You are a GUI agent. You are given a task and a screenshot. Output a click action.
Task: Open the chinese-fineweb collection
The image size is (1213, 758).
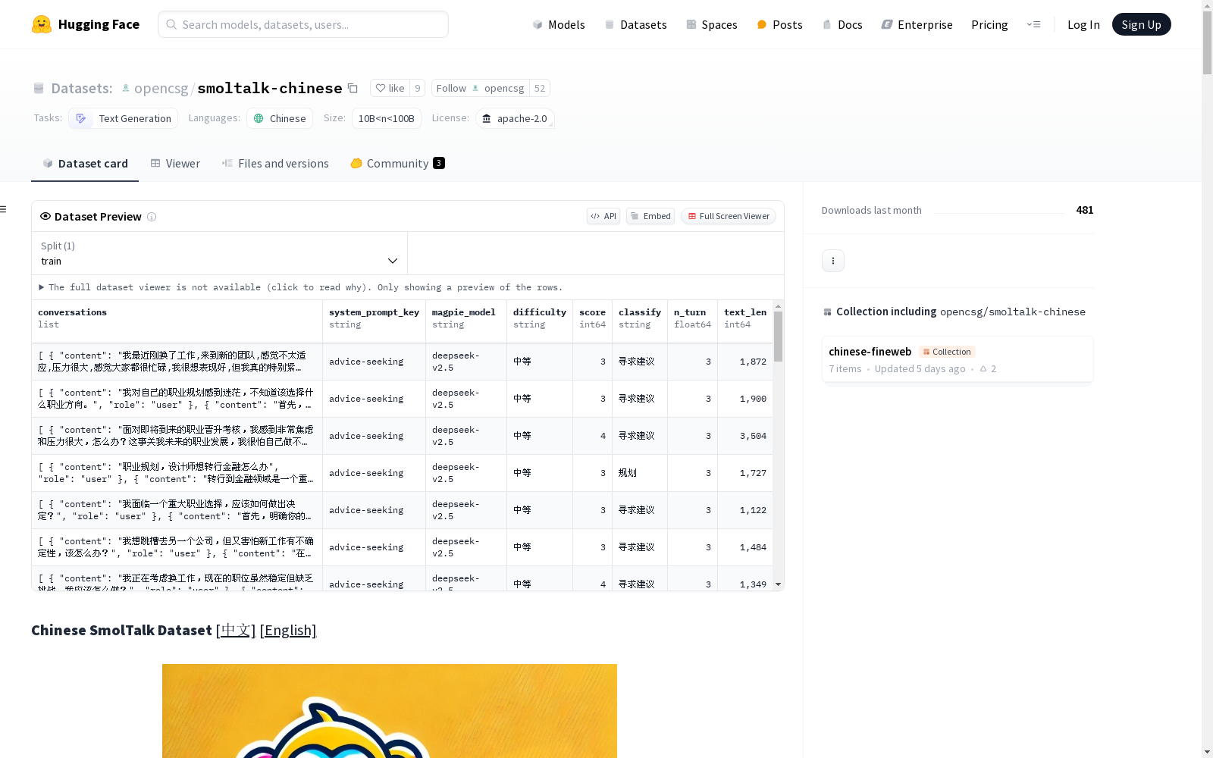tap(958, 359)
